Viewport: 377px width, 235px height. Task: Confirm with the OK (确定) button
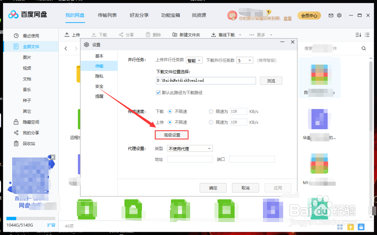coord(213,188)
